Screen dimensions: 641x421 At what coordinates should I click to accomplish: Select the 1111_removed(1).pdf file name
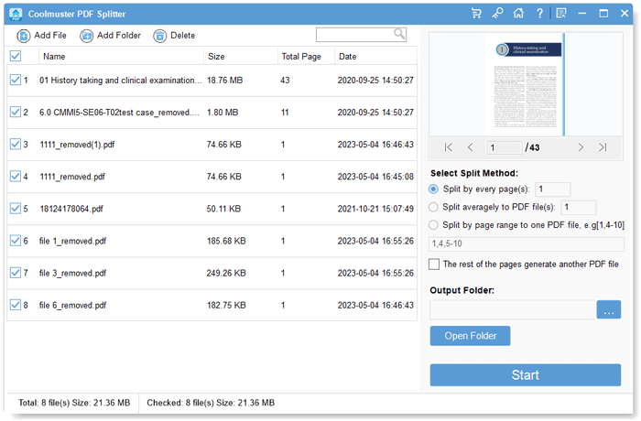(x=77, y=145)
